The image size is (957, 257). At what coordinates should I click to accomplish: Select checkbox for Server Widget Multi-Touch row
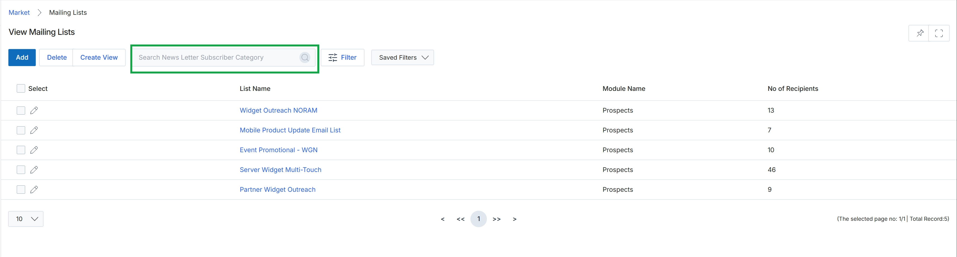tap(21, 170)
